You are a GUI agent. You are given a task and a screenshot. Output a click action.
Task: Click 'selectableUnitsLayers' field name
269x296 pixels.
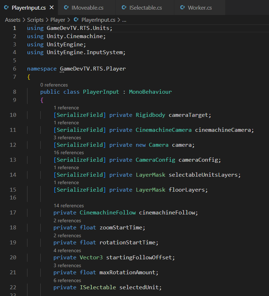pyautogui.click(x=203, y=175)
